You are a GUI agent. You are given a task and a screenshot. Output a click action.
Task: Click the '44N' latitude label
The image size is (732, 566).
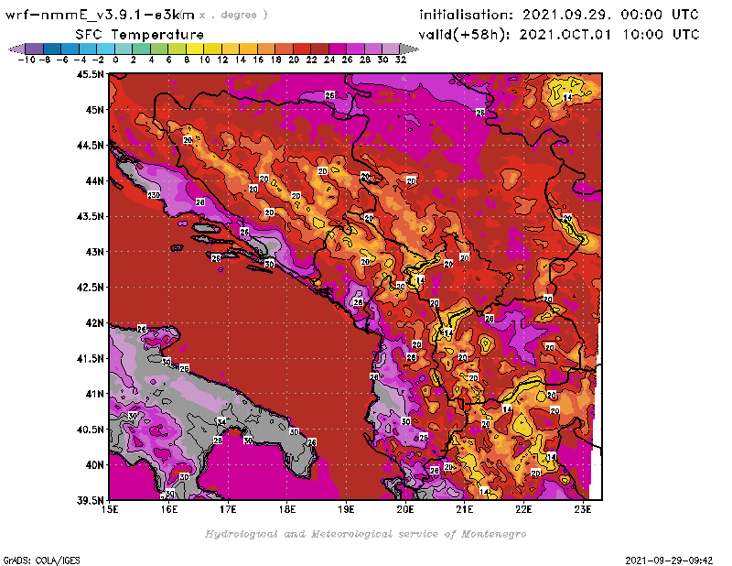(94, 180)
